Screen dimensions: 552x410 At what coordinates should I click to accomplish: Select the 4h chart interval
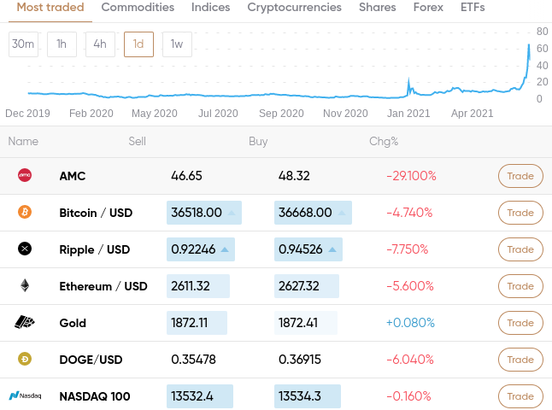tap(100, 44)
